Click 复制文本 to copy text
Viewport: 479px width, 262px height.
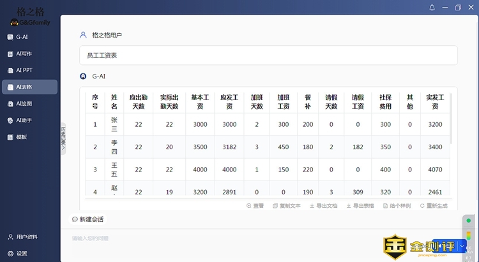[x=286, y=206]
